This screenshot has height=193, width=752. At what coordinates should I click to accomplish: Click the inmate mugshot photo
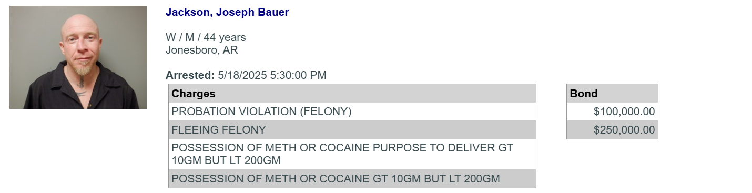(78, 57)
